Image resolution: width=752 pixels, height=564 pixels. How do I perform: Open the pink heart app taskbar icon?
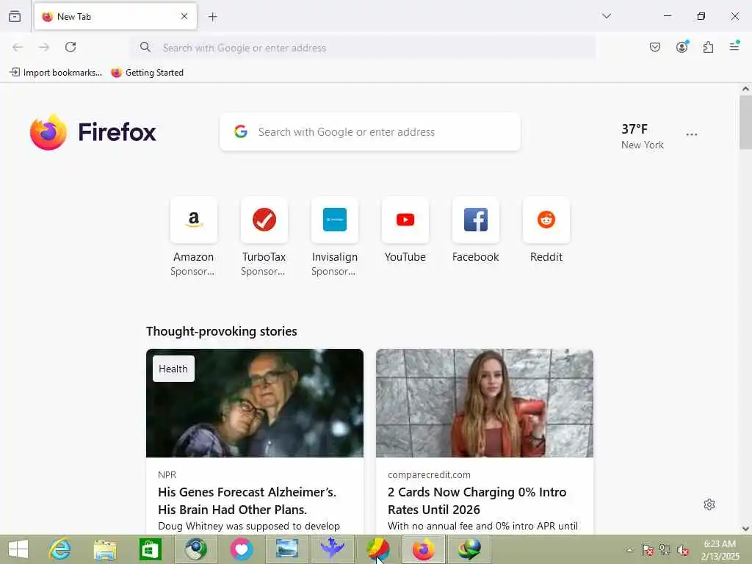pyautogui.click(x=241, y=549)
